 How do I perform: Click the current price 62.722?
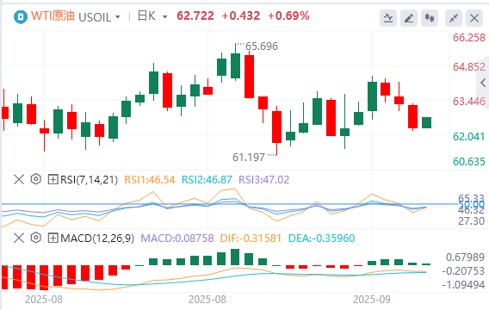(x=195, y=15)
